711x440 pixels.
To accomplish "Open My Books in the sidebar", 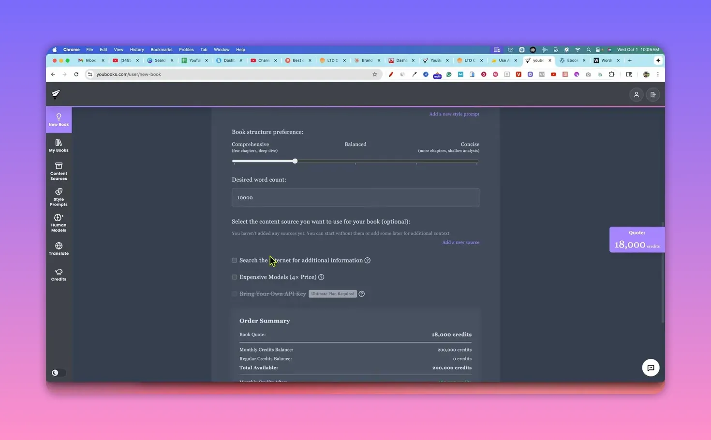I will 59,146.
